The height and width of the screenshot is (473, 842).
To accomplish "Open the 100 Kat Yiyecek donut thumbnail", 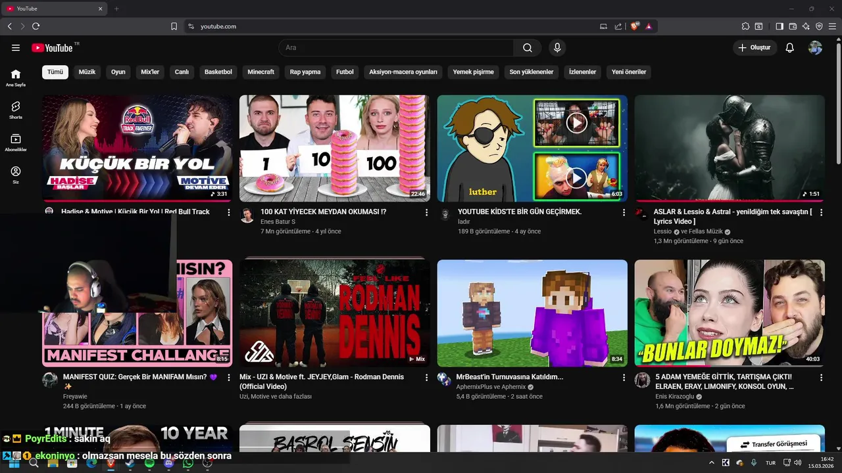I will click(335, 148).
